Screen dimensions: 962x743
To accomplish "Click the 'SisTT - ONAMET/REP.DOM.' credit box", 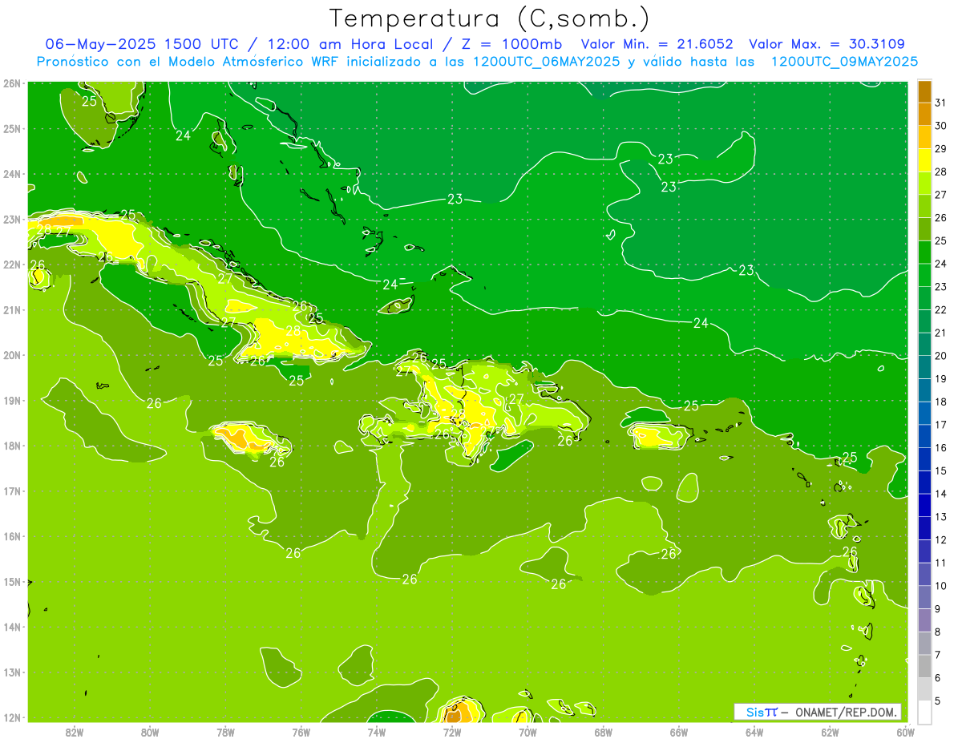I will (818, 712).
